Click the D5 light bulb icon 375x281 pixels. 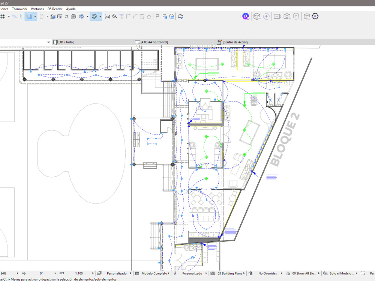[296, 16]
